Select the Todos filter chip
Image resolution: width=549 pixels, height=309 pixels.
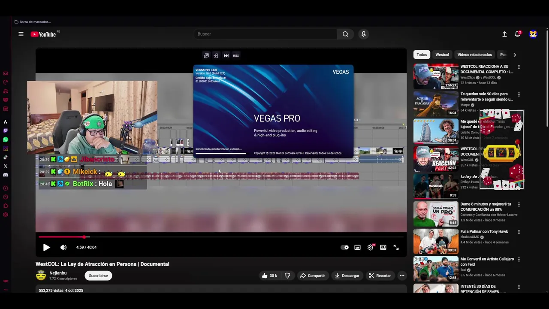point(422,55)
